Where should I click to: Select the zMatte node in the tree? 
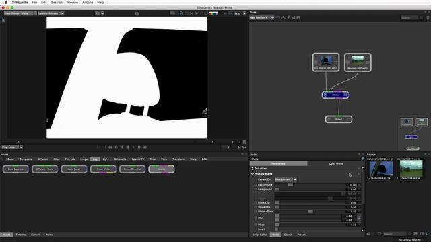click(335, 95)
